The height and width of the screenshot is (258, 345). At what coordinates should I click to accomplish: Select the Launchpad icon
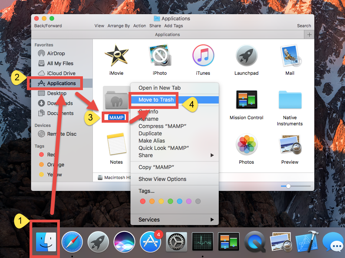pyautogui.click(x=246, y=55)
